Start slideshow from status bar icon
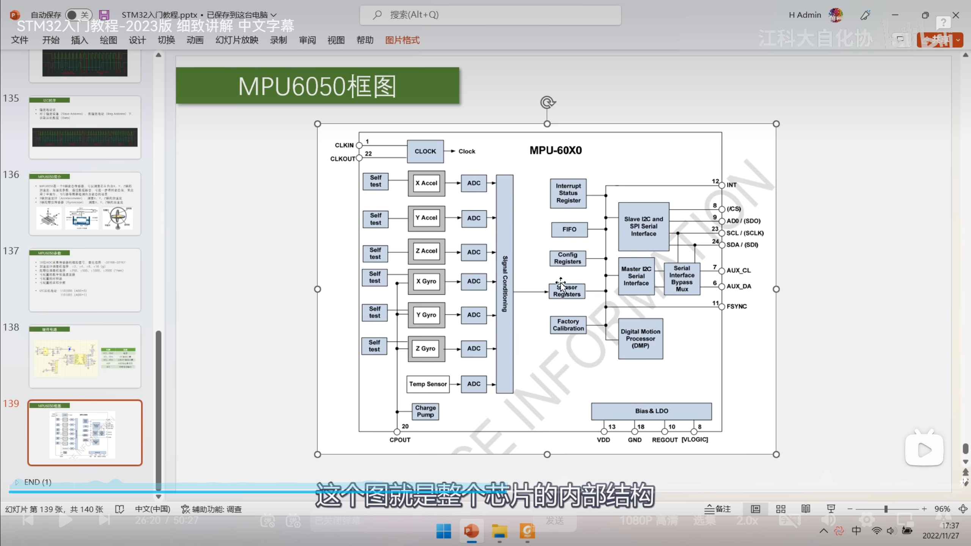Screen dimensions: 971x546 point(831,509)
